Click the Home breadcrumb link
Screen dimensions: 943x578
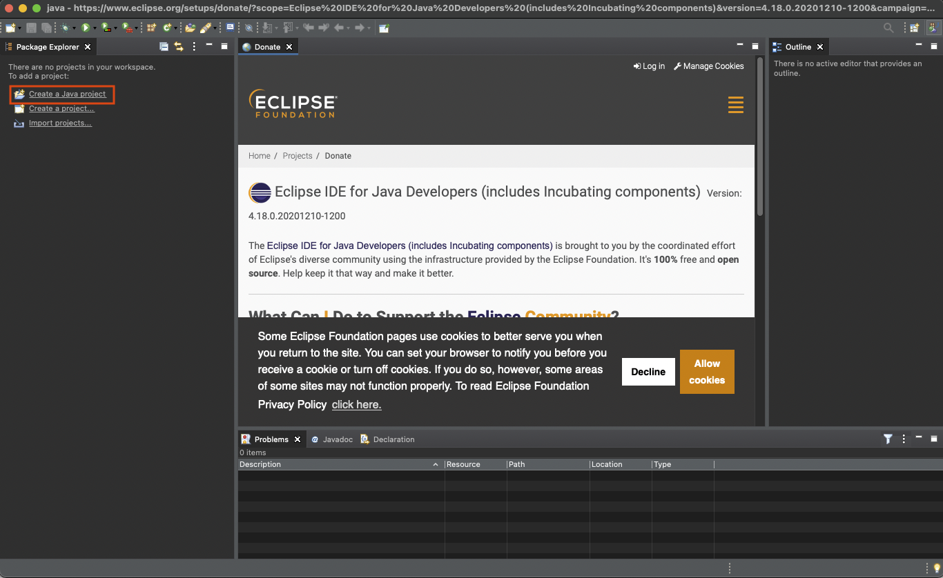[260, 156]
